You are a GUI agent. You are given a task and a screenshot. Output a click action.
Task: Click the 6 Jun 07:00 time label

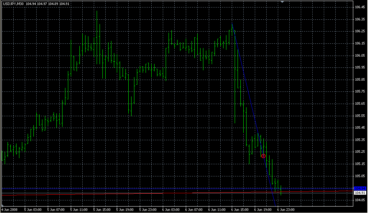[x=194, y=210]
